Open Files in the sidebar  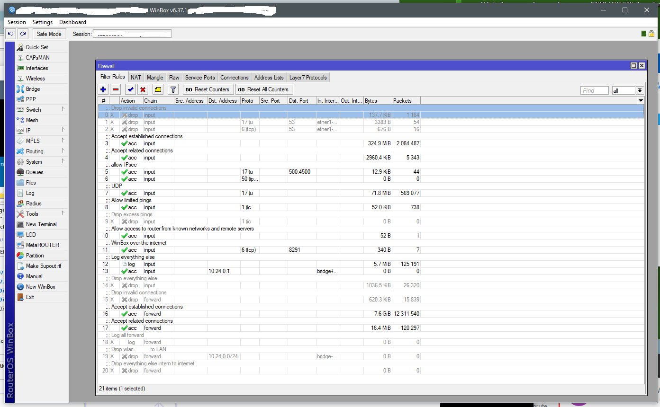pos(31,183)
